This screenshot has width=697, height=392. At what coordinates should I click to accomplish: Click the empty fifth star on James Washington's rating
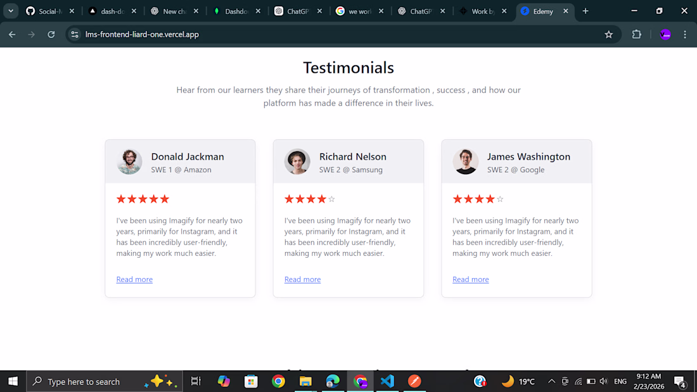(x=500, y=199)
